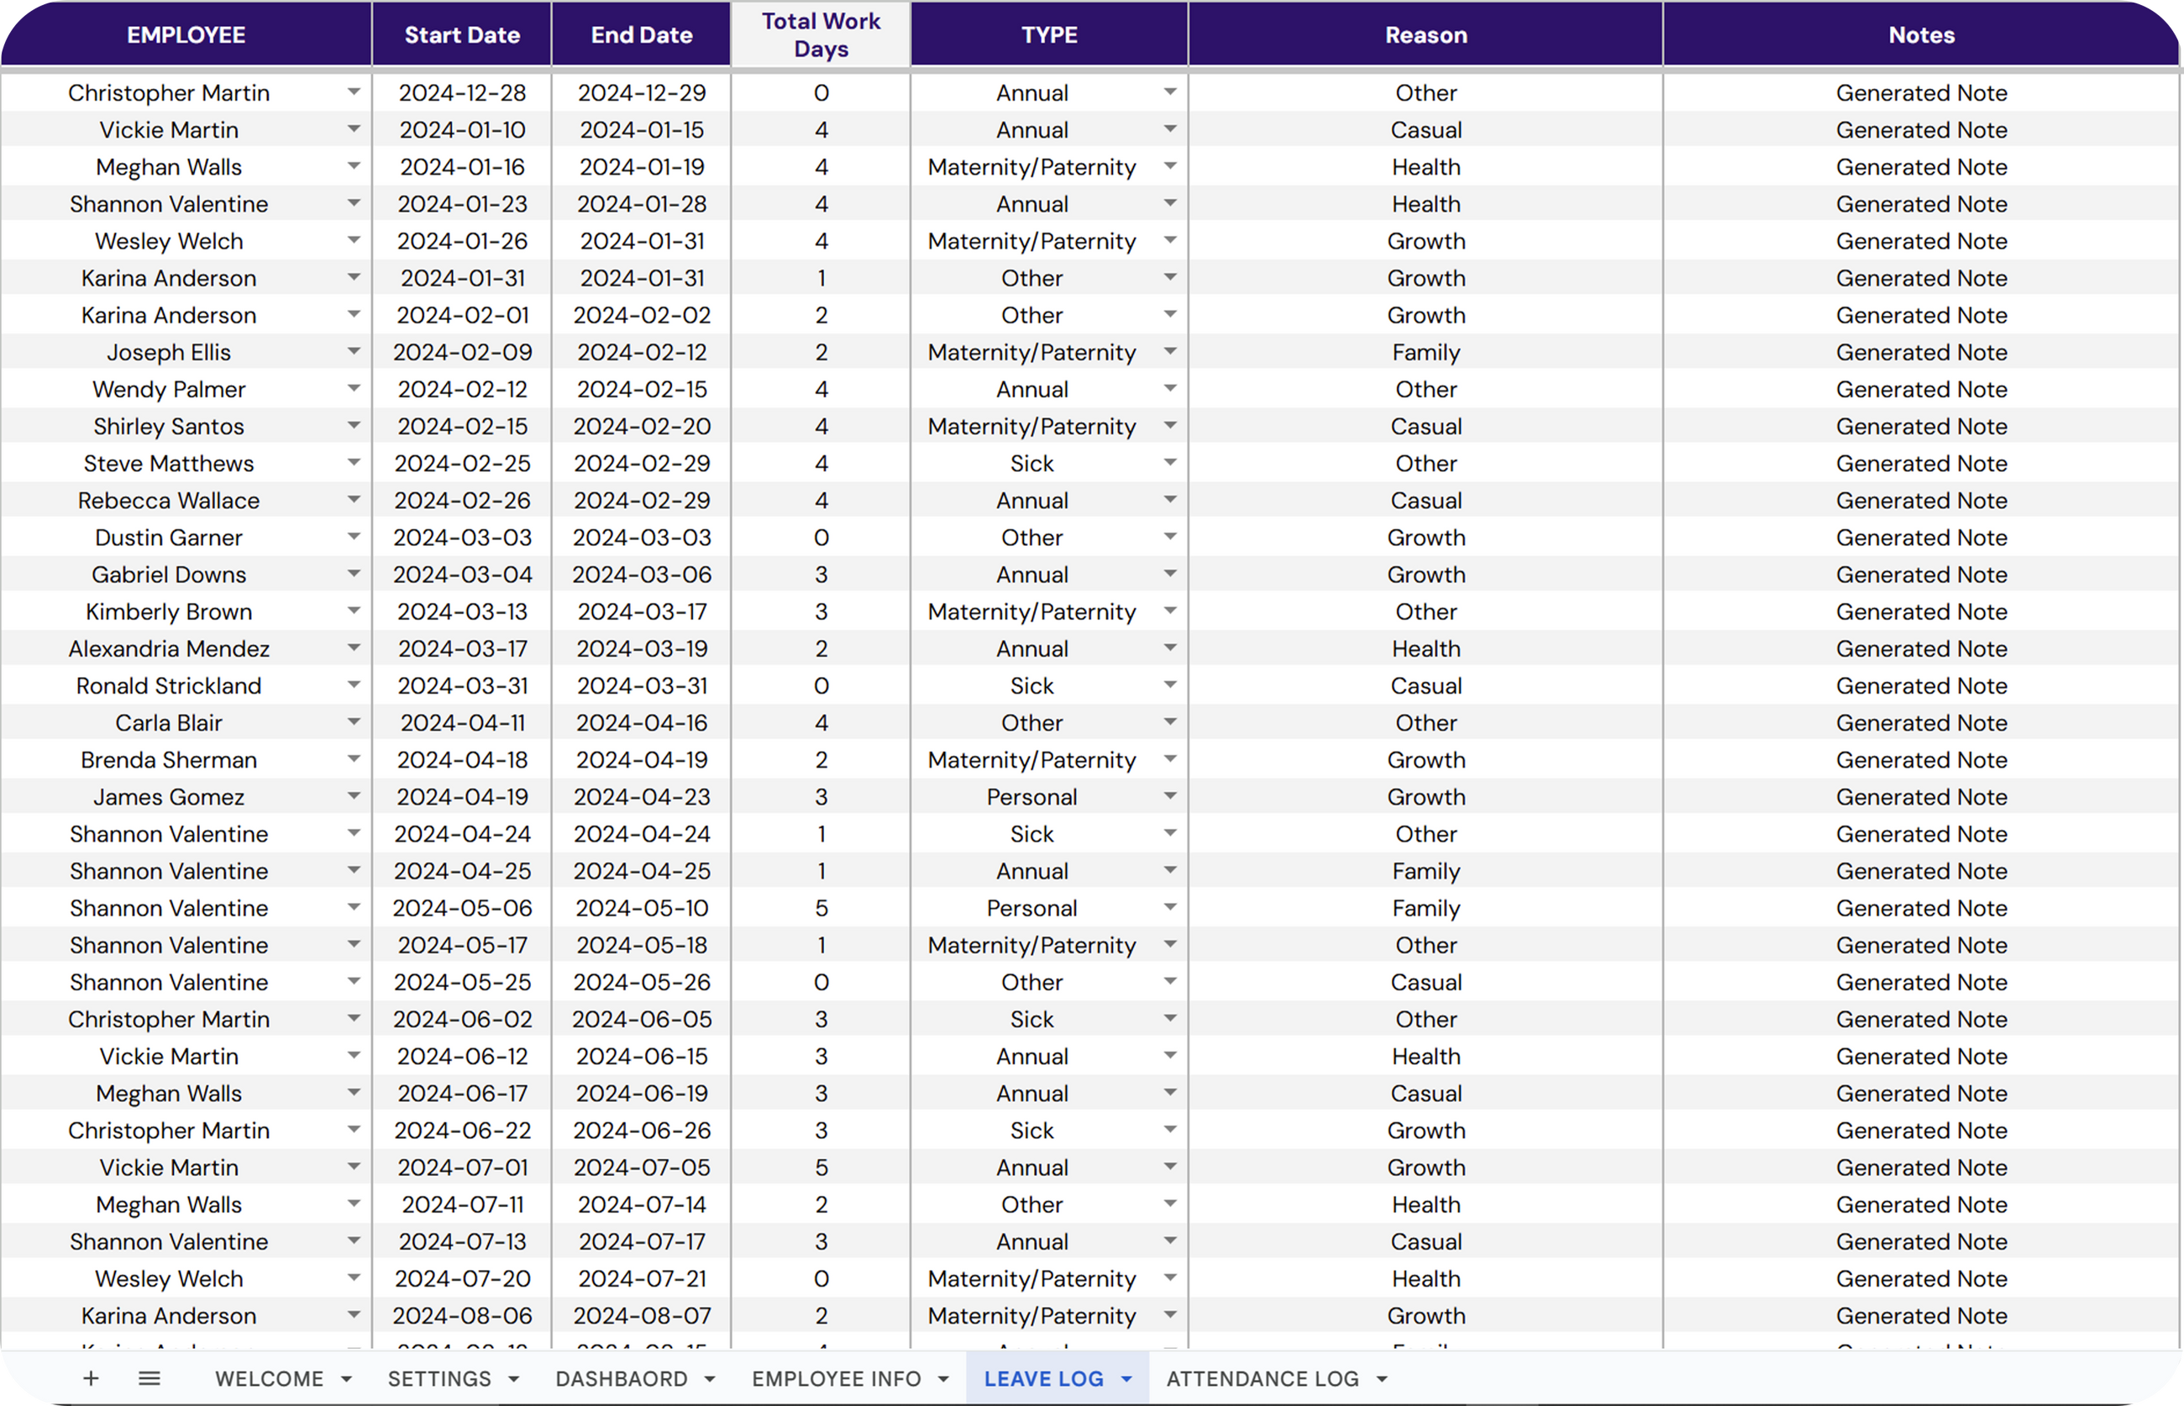Switch to the ATTENDANCE LOG tab
Image resolution: width=2184 pixels, height=1406 pixels.
pos(1262,1378)
